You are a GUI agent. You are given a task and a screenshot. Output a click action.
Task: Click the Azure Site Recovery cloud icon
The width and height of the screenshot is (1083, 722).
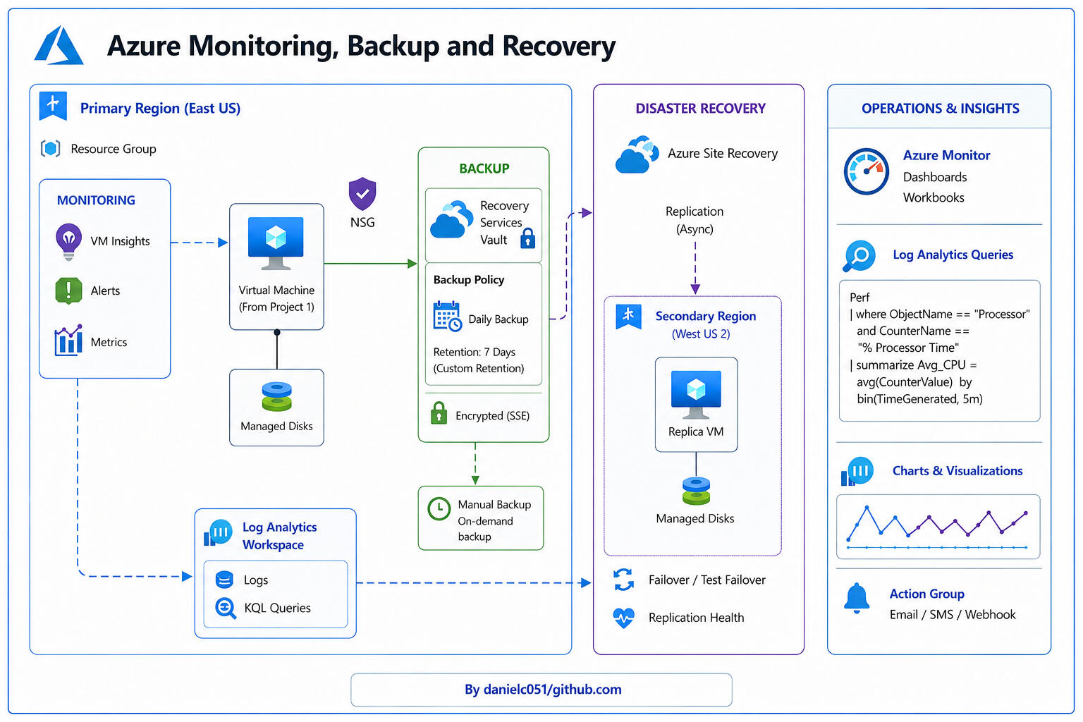tap(637, 154)
